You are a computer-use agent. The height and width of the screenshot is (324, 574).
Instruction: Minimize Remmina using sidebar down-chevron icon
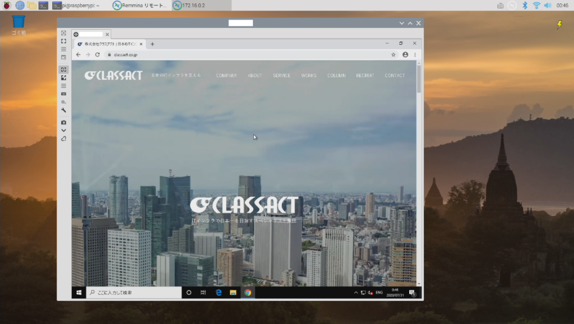coord(64,131)
